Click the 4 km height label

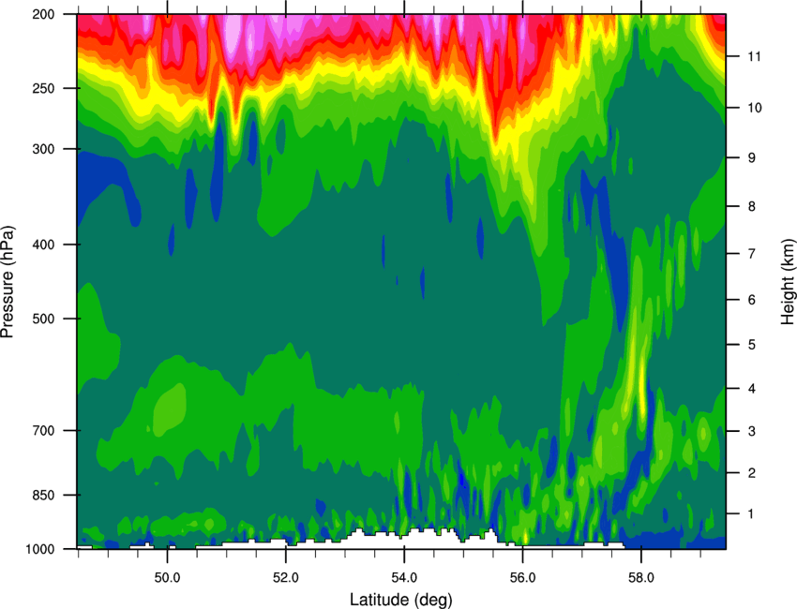751,389
